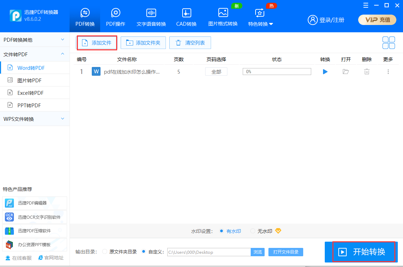Image resolution: width=403 pixels, height=267 pixels.
Task: Select the 无水印 radio button
Action: coord(253,231)
